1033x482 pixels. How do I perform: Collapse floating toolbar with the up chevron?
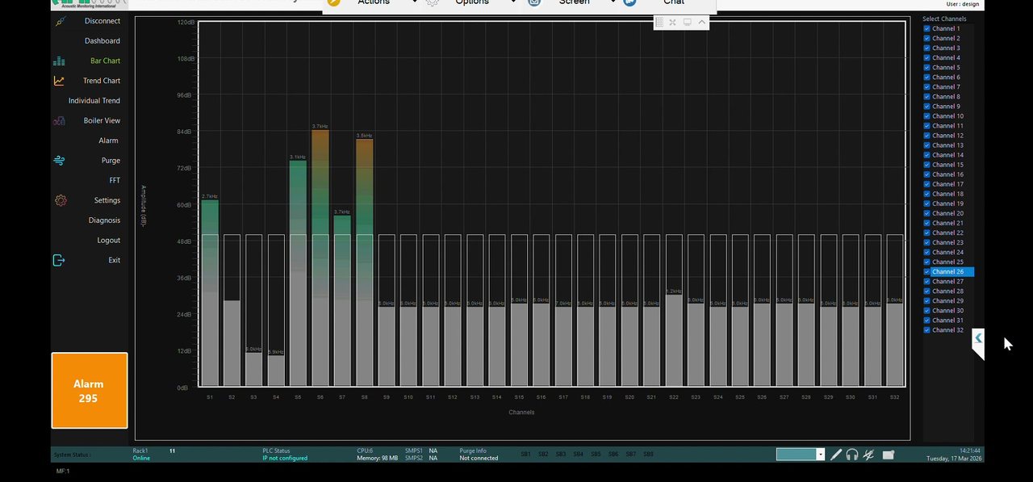coord(702,23)
